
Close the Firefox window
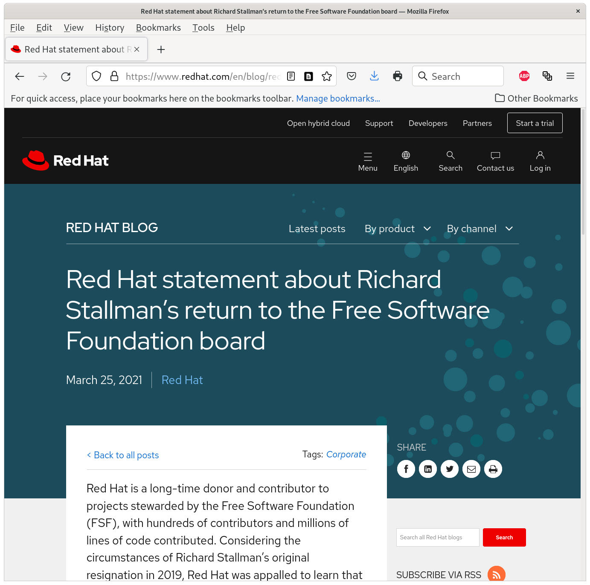click(578, 11)
